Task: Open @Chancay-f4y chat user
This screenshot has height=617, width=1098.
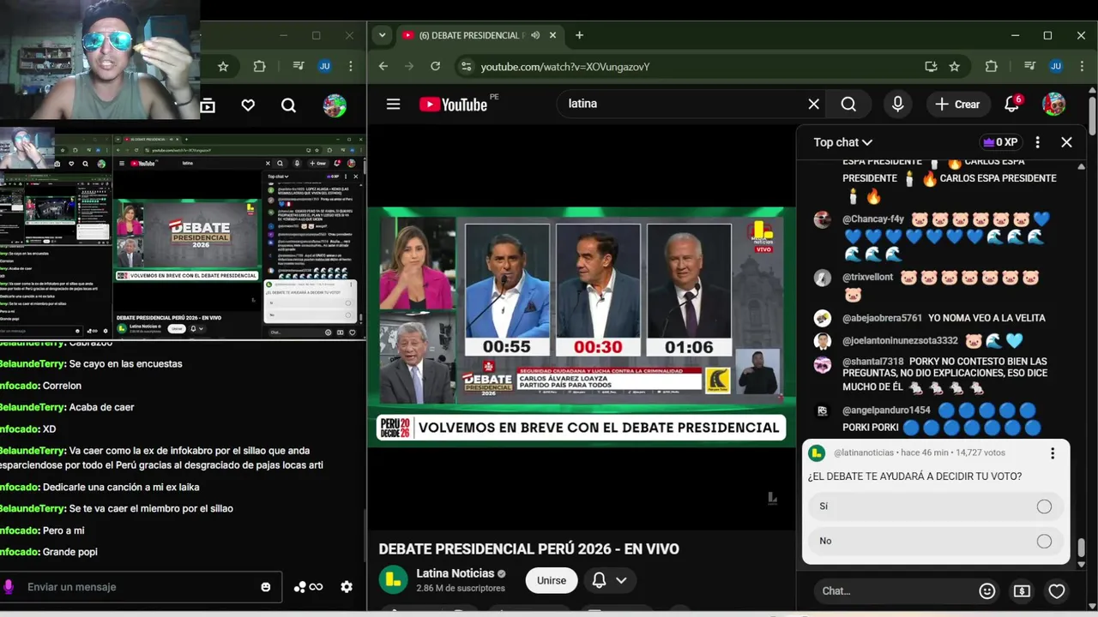Action: (873, 219)
